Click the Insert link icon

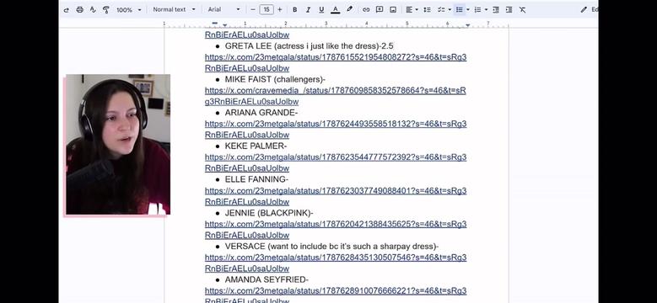click(366, 9)
